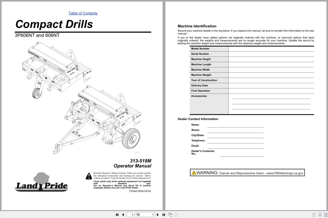This screenshot has width=328, height=218.
Task: Click 'Printed 2024-03-04' text
Action: [x=140, y=191]
